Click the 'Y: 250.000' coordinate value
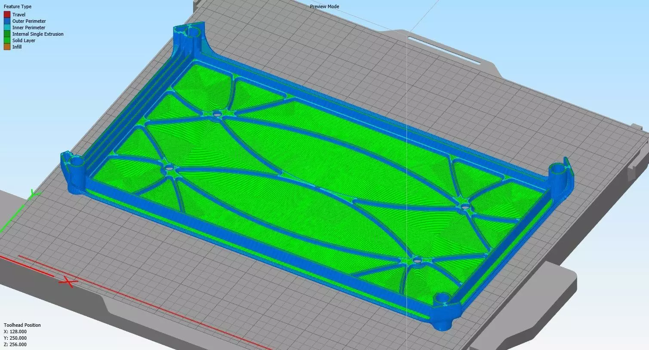This screenshot has width=649, height=350. coord(15,338)
